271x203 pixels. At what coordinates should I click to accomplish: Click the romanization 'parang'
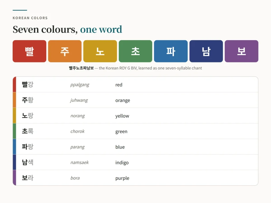78,147
